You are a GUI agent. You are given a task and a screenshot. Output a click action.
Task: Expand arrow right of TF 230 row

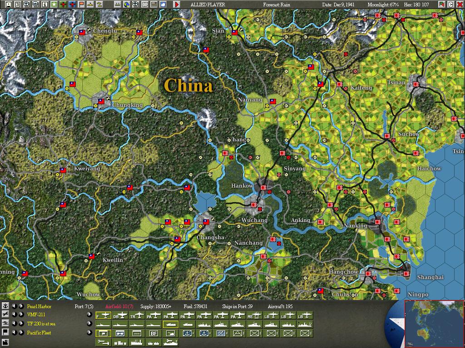pos(89,324)
